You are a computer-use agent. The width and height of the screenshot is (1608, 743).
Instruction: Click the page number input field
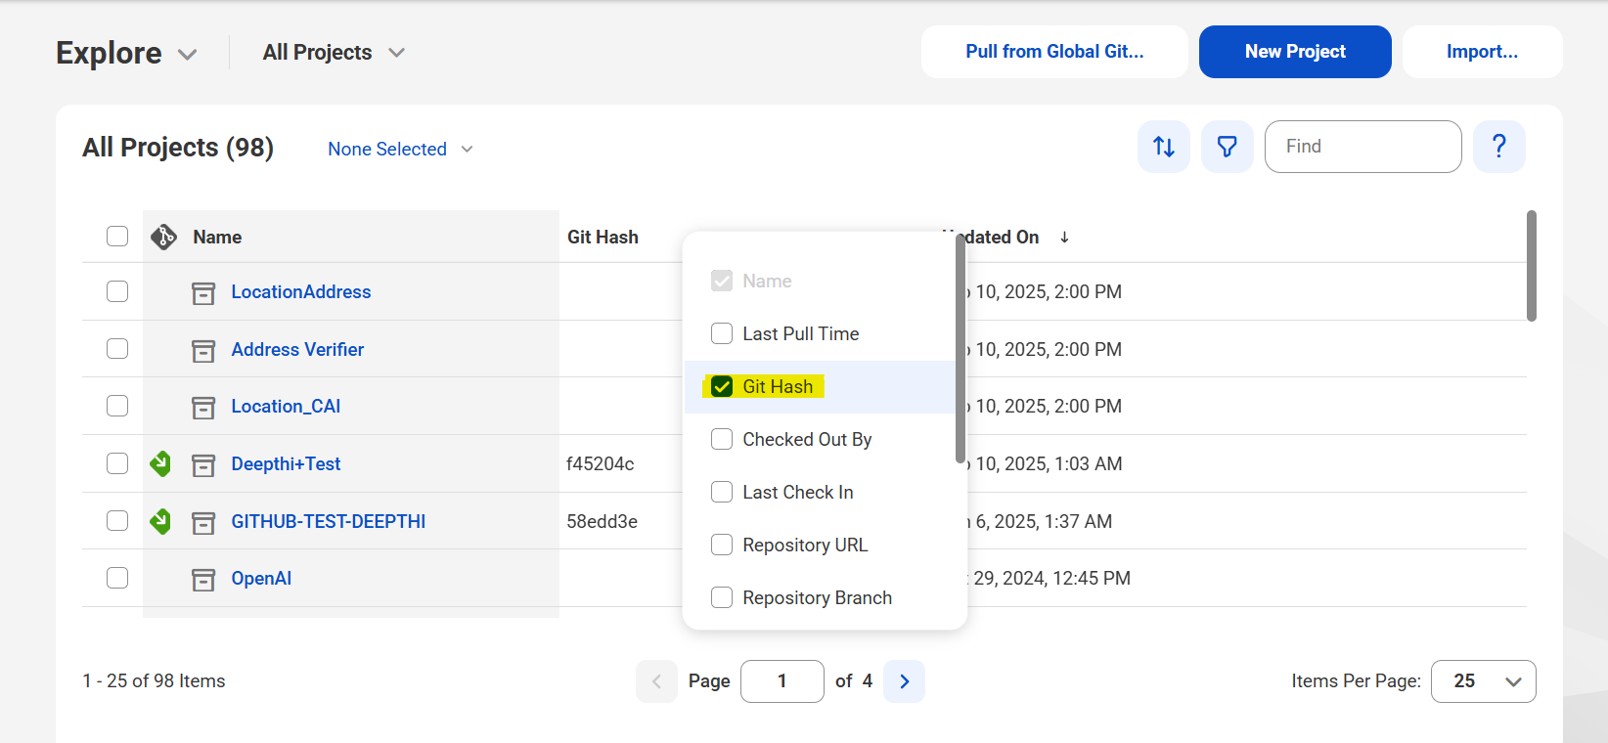click(782, 681)
